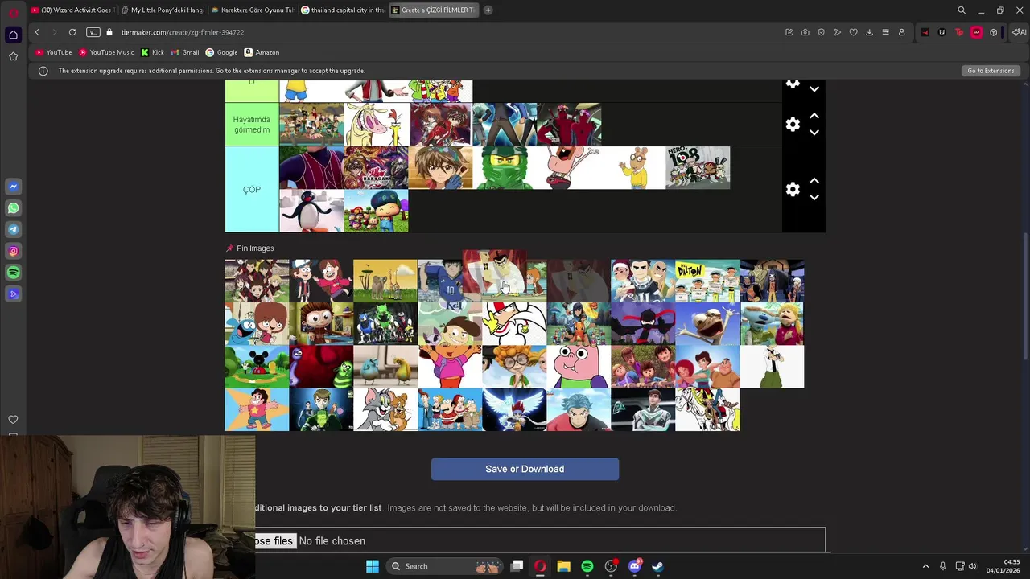Move Hayatımda görmedim tier up
This screenshot has height=579, width=1030.
(x=814, y=117)
